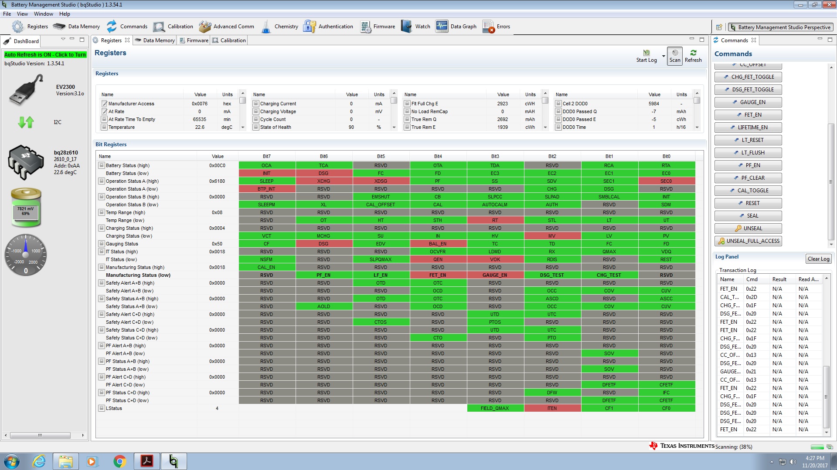Open Internet Explorer from the taskbar

[39, 461]
